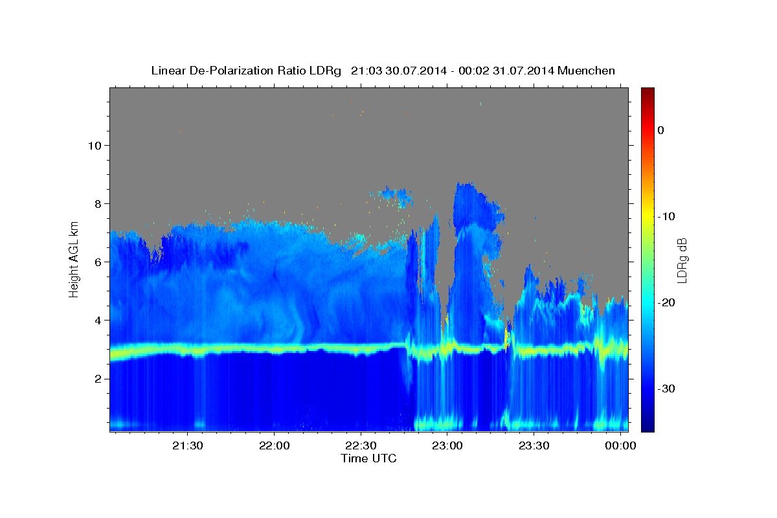
Task: Click the 21:30 time tick label
Action: point(188,446)
